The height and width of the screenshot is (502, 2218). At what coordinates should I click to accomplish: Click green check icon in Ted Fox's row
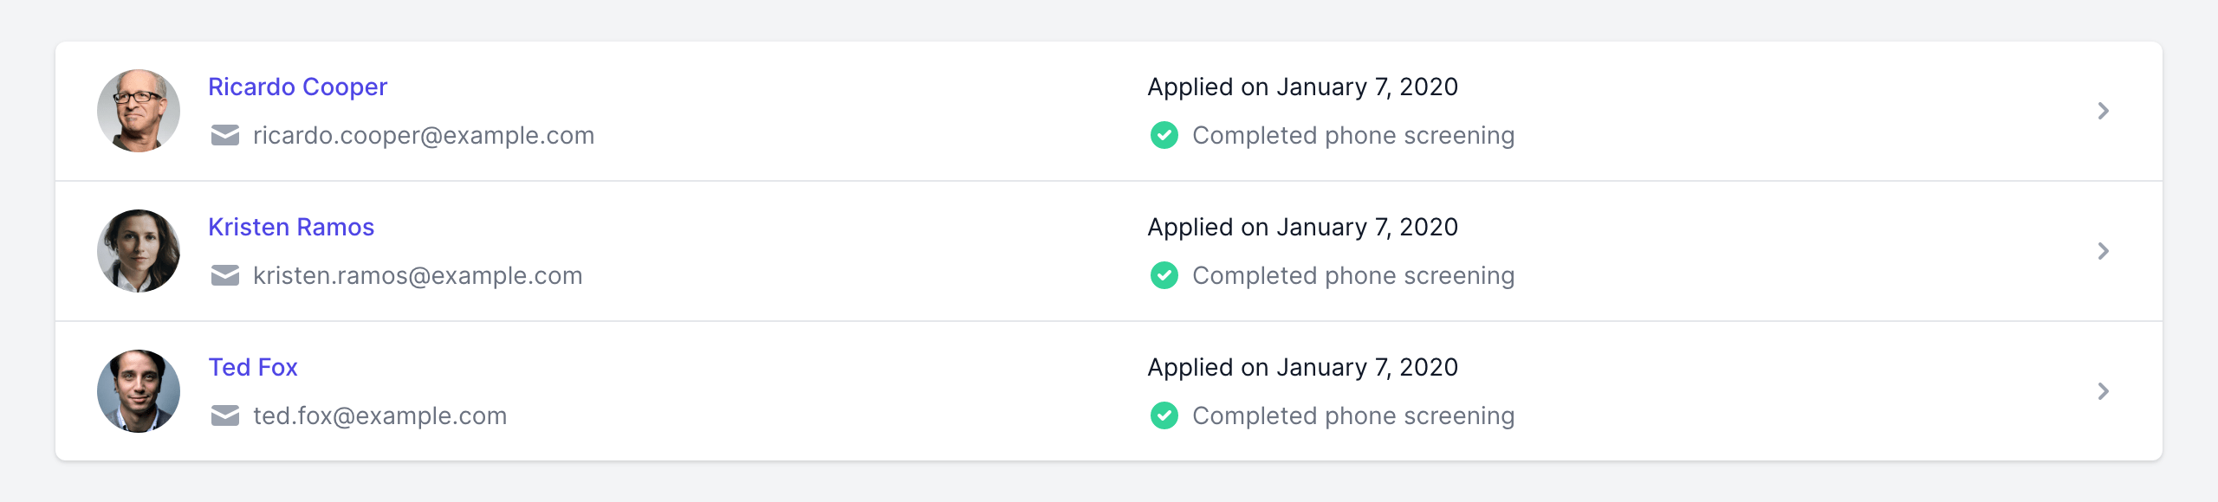point(1164,416)
